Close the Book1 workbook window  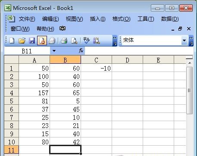click(x=189, y=29)
